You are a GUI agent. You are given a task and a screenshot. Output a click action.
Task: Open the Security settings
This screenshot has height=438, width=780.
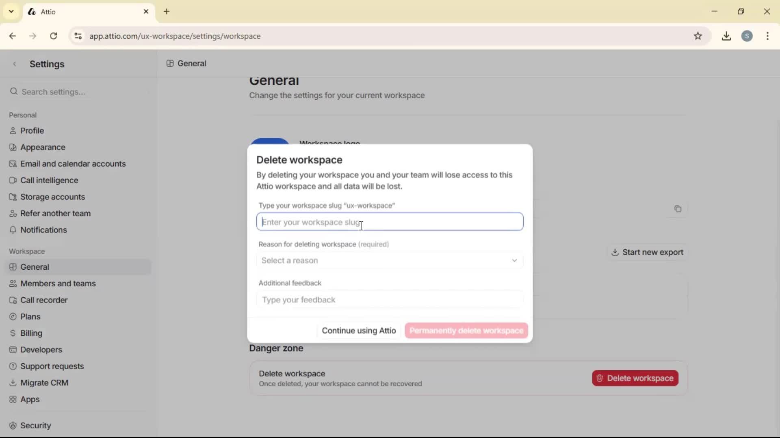coord(36,425)
